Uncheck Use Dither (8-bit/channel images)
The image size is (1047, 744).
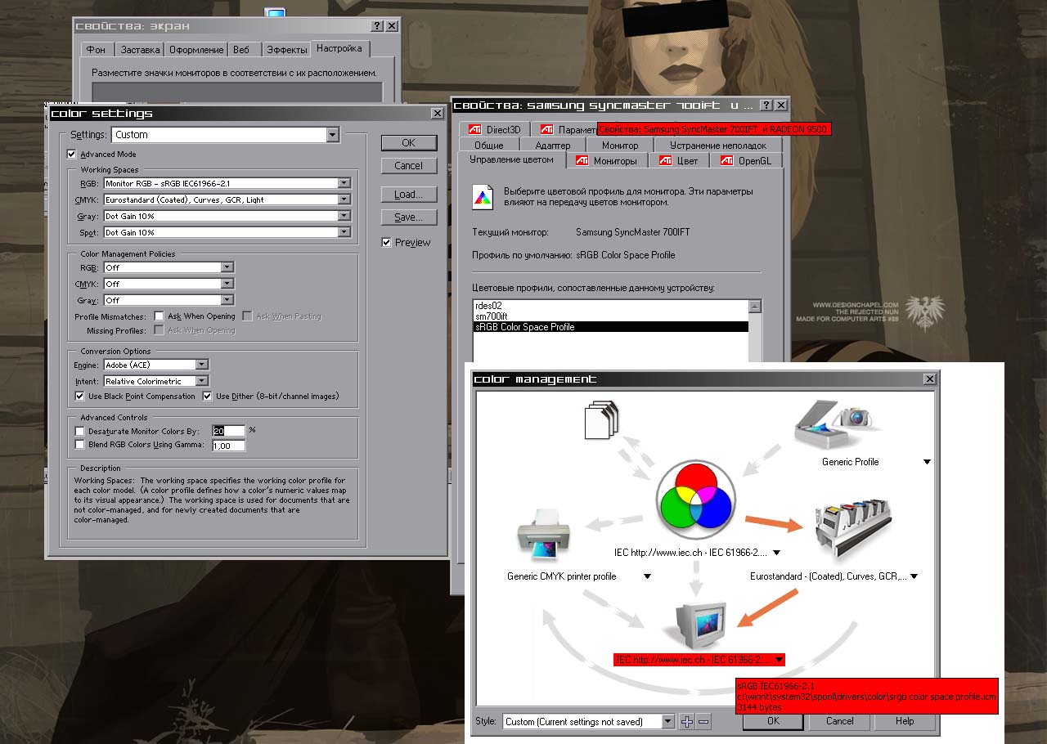(208, 397)
